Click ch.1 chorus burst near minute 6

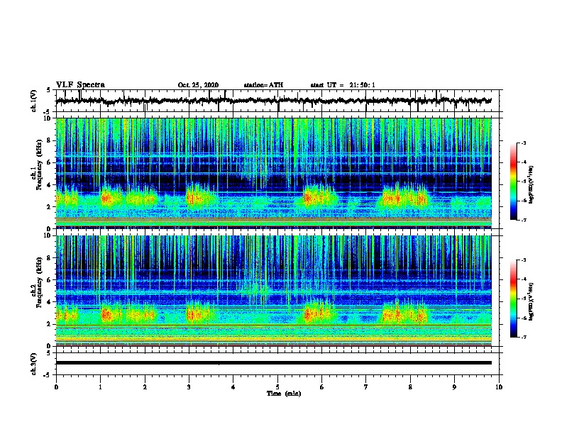pyautogui.click(x=319, y=197)
